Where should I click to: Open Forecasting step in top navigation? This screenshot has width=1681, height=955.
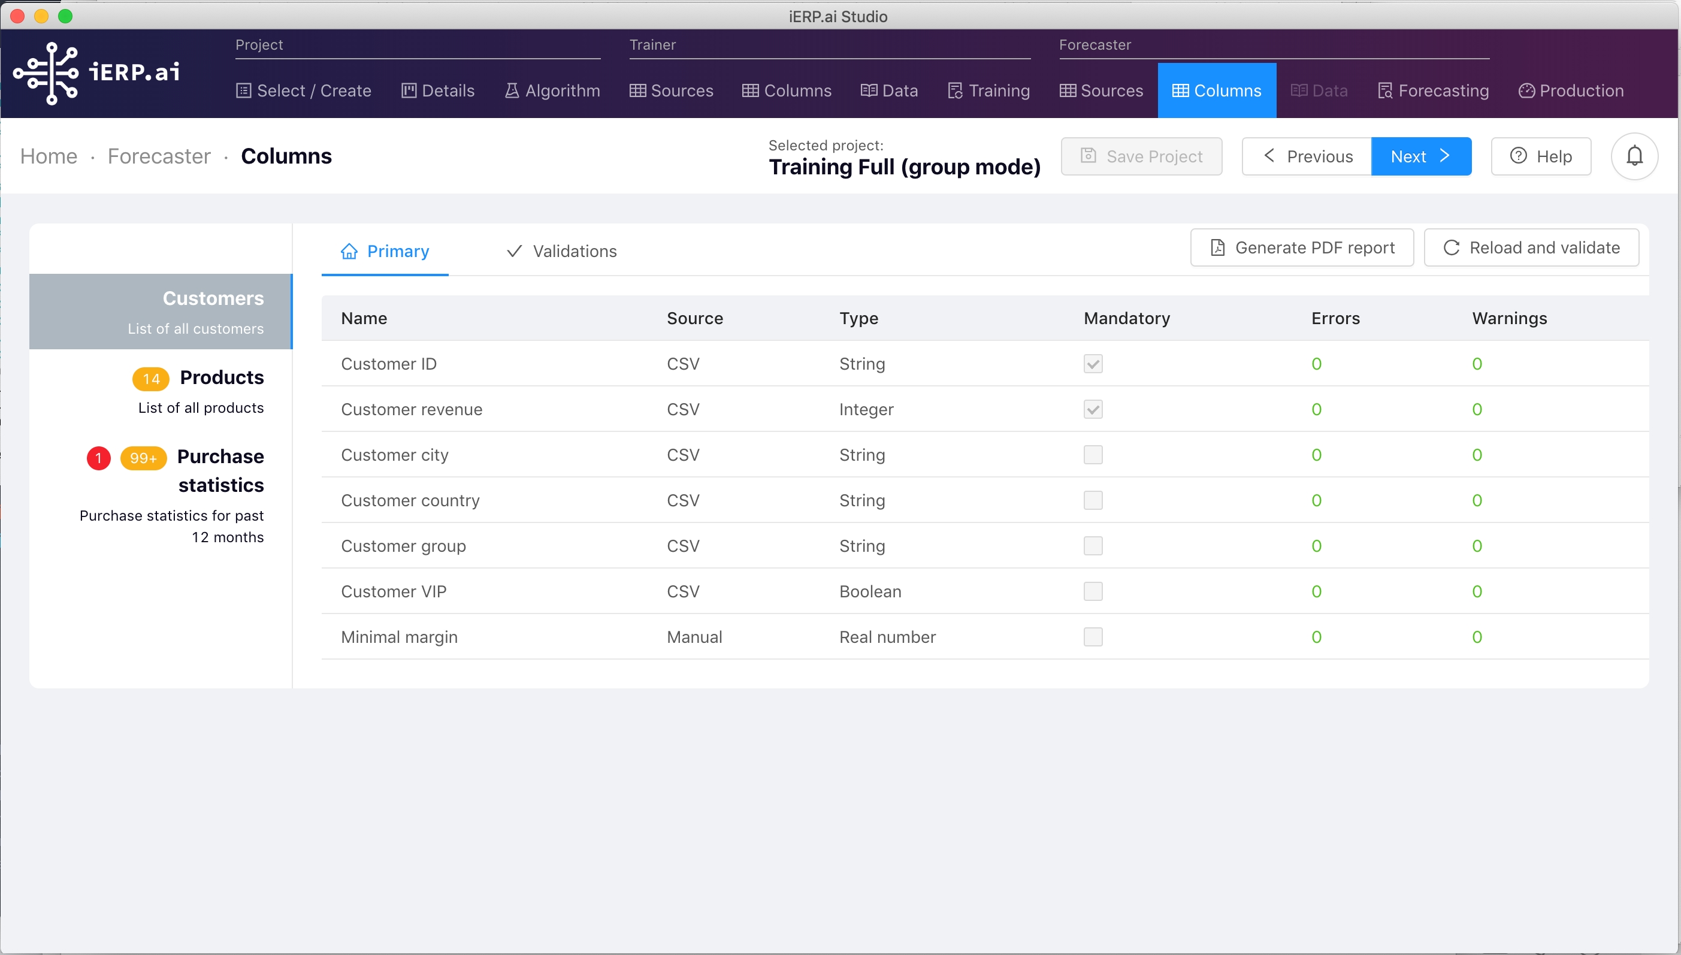[1433, 90]
